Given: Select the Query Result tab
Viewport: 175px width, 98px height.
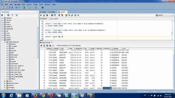Looking at the screenshot, I should click(x=46, y=42).
